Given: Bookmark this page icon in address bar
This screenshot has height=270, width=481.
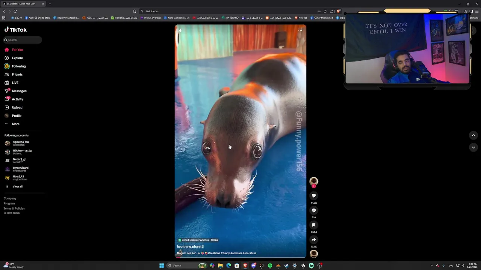Looking at the screenshot, I should [135, 11].
